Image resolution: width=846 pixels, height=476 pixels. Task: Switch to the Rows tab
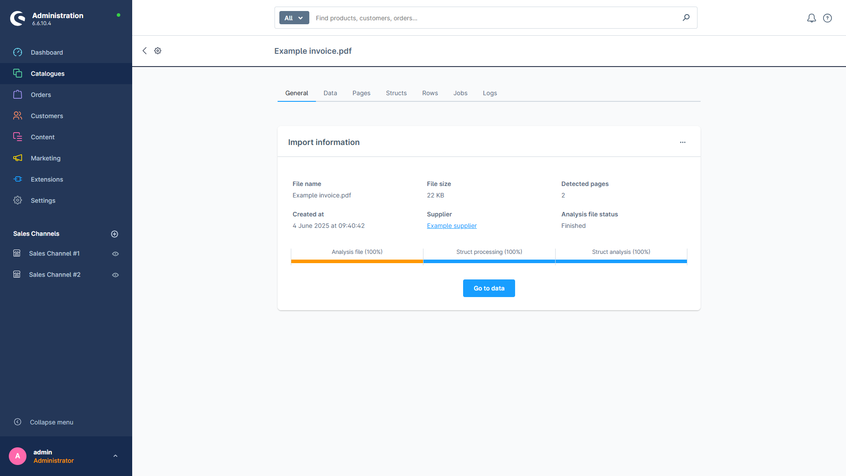tap(430, 93)
